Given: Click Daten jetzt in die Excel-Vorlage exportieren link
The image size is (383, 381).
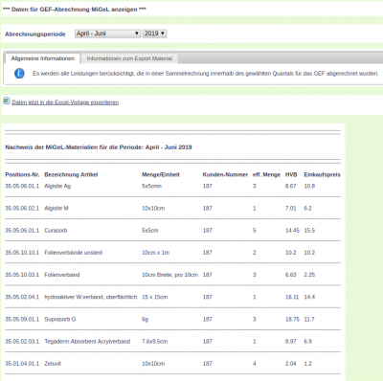Looking at the screenshot, I should point(65,102).
